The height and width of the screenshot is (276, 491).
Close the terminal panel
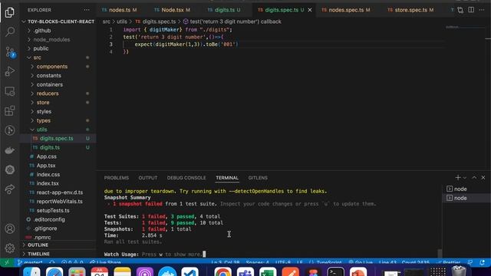tap(483, 177)
